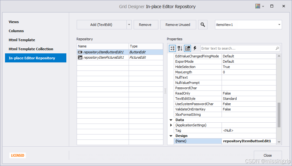The image size is (292, 166).
Task: Select the (Name) property label
Action: point(198,141)
